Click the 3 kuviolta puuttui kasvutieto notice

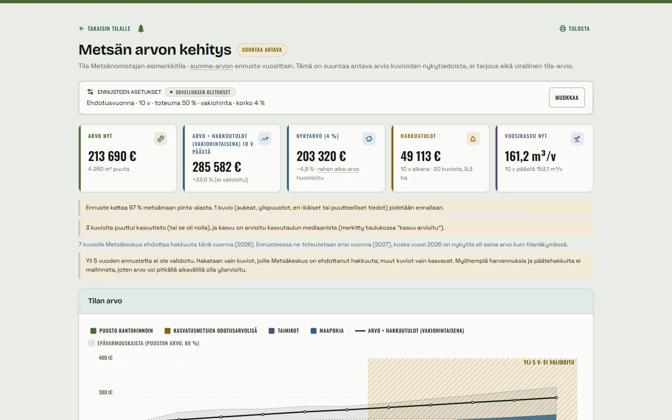pos(336,228)
